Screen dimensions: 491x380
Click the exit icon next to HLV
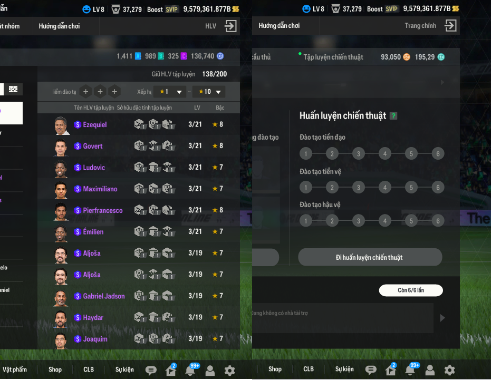[230, 26]
